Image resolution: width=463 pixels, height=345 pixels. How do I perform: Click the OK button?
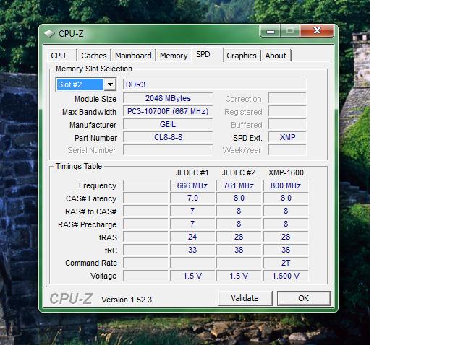[304, 298]
